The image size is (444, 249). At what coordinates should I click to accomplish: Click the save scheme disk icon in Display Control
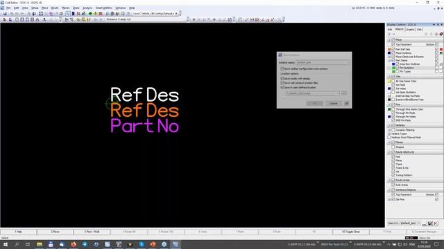tap(429, 223)
